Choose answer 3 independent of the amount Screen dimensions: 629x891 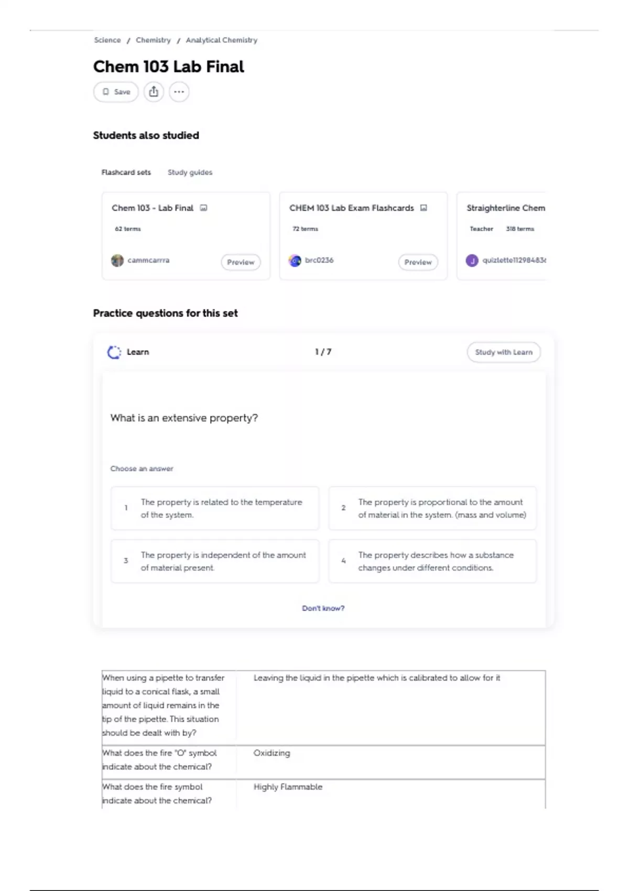point(215,561)
